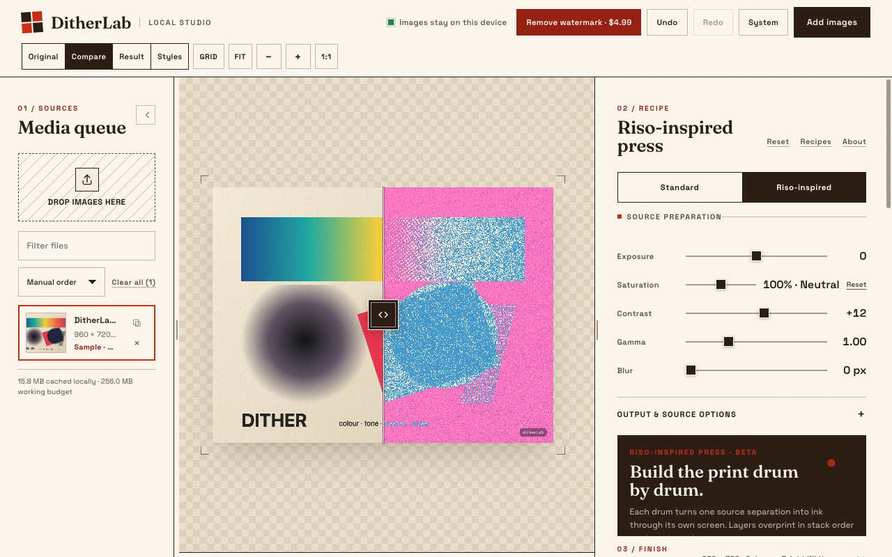892x557 pixels.
Task: Open the Styles view tab
Action: coord(169,57)
